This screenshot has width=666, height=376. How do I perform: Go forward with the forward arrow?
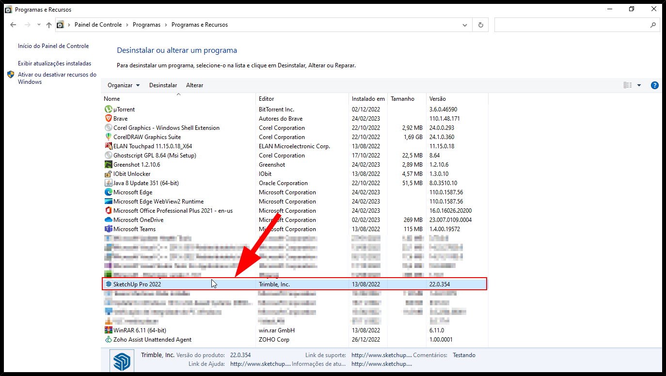[28, 25]
